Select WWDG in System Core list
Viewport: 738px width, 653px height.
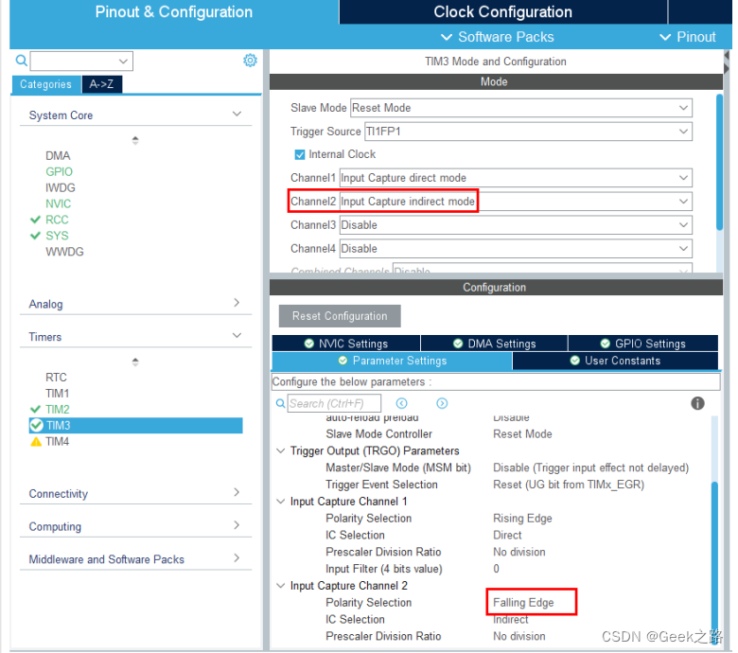64,252
